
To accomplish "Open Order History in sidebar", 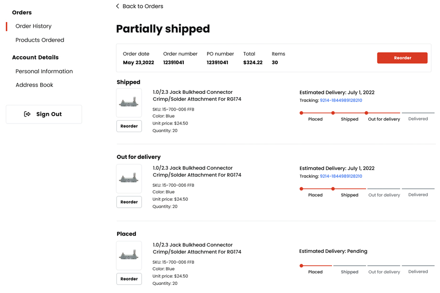I will pyautogui.click(x=33, y=26).
